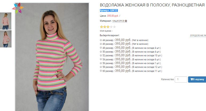
Task: Click the cart icon on В корзину button
Action: [x=192, y=79]
